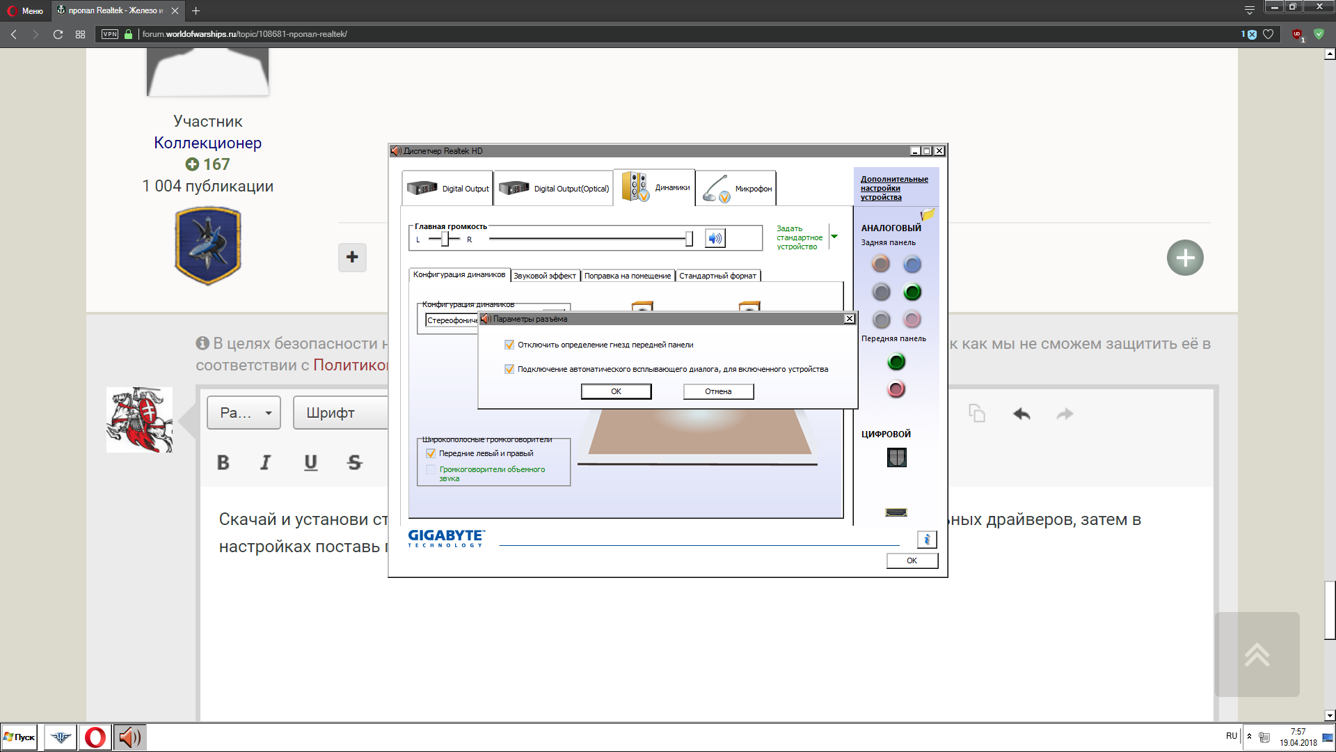Expand the set default device dropdown arrow
The image size is (1336, 752).
(x=834, y=237)
